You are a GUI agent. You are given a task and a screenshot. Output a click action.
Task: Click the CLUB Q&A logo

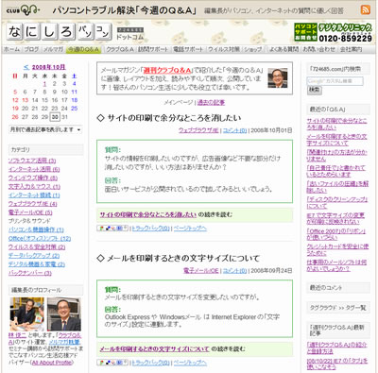coord(23,10)
